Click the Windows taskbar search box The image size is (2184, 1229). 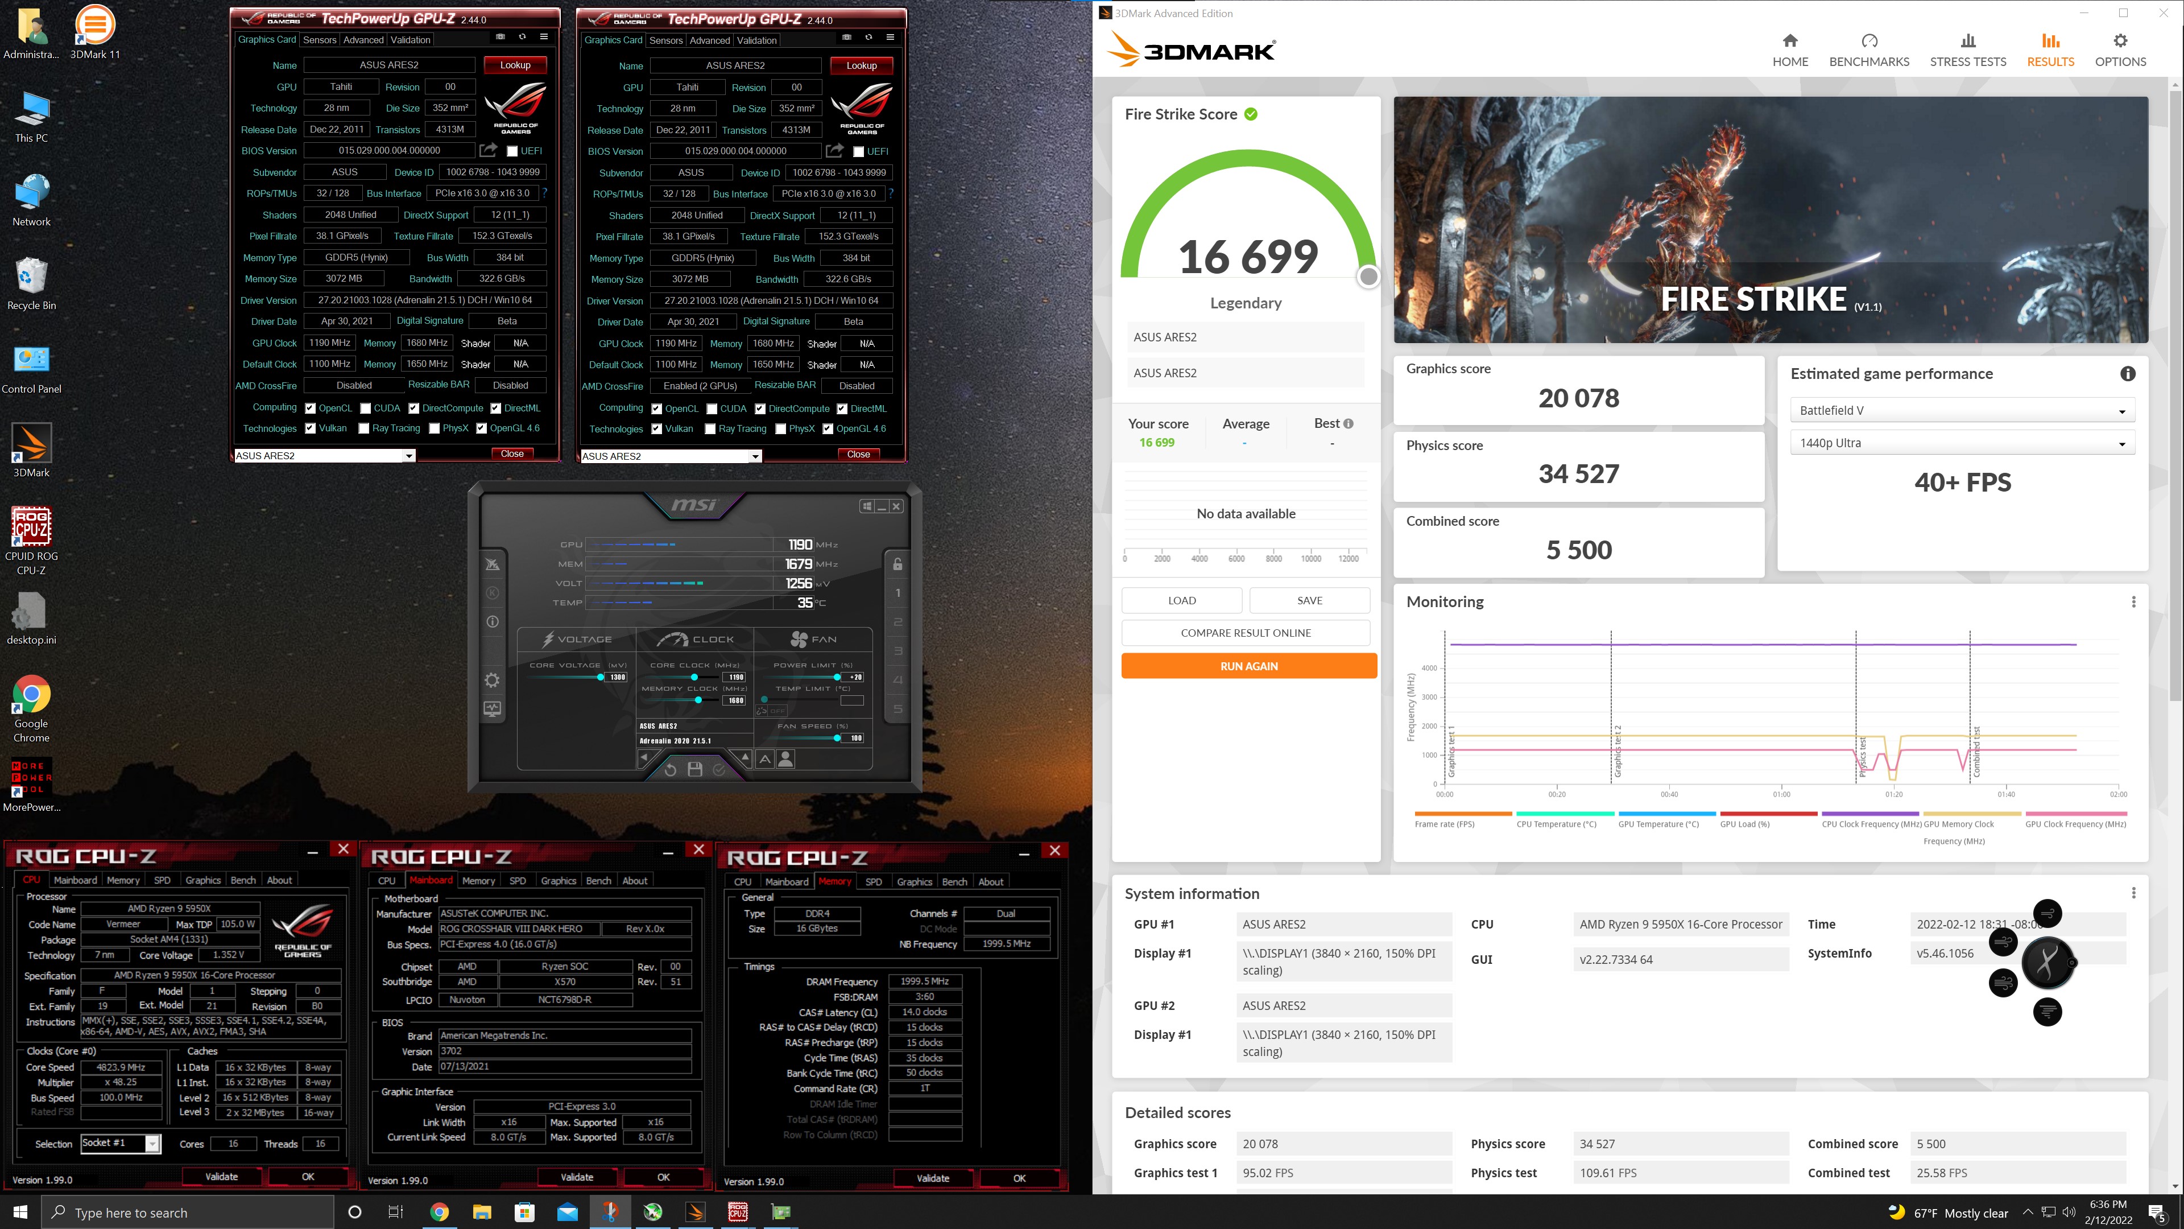click(x=187, y=1212)
